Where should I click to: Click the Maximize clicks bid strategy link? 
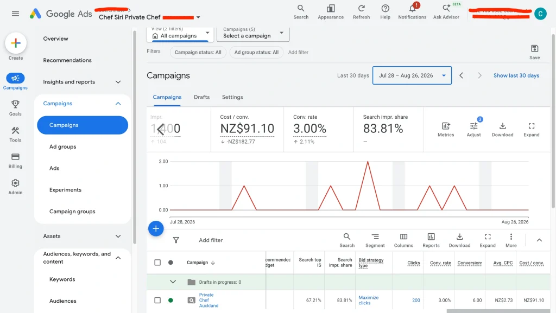[x=369, y=301]
